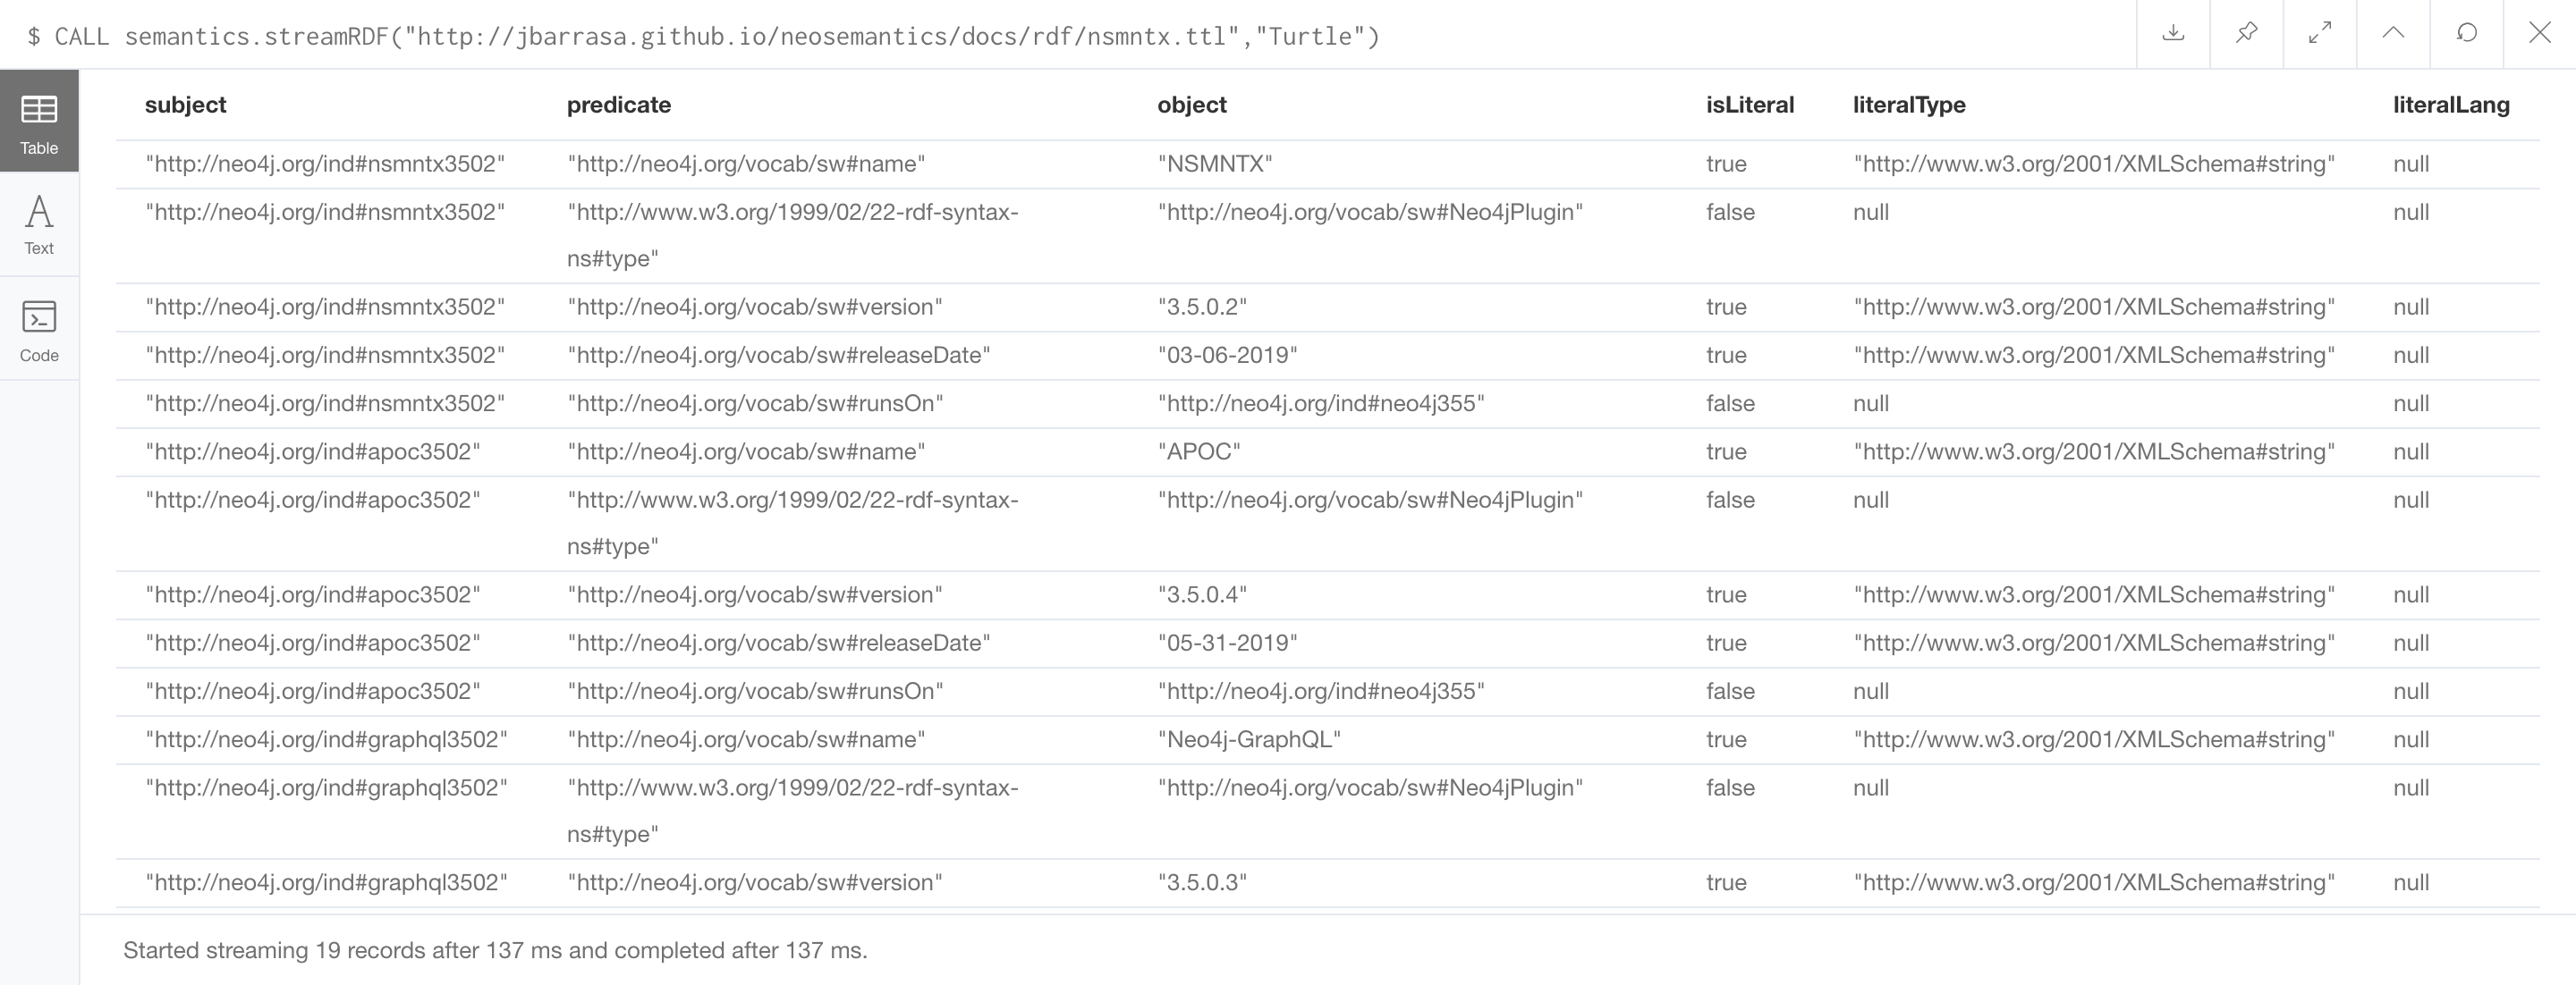The height and width of the screenshot is (985, 2576).
Task: Click the download results icon
Action: coord(2172,33)
